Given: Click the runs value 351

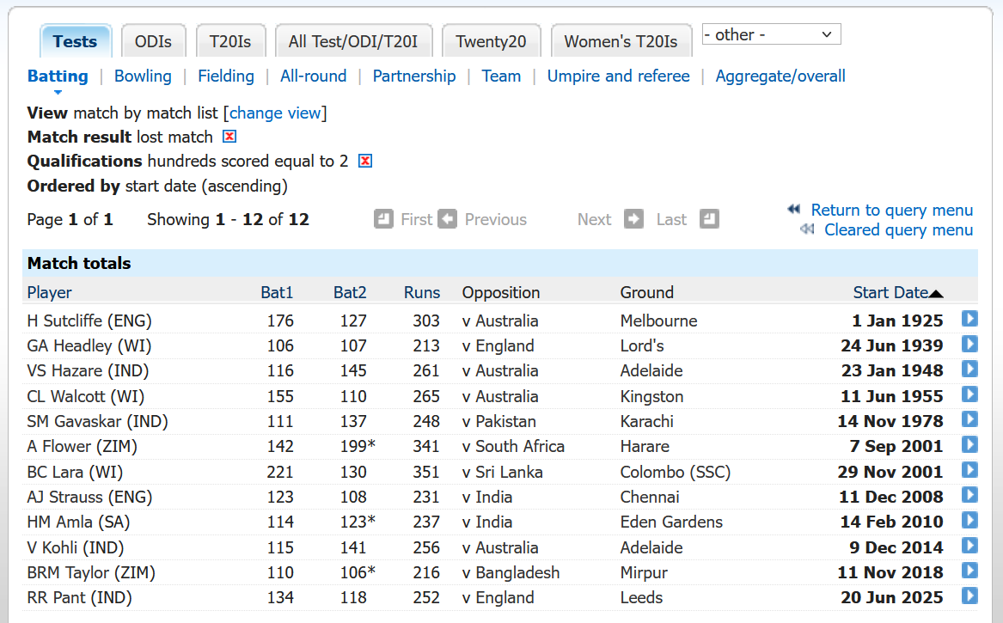Looking at the screenshot, I should coord(426,472).
